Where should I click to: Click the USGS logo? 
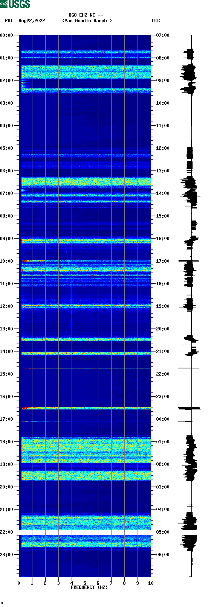click(15, 4)
